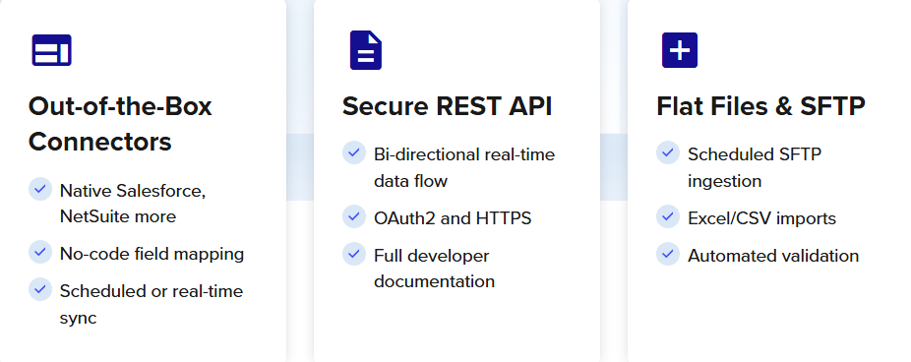
Task: Click checkmark beside Scheduled SFTP ingestion
Action: click(x=668, y=152)
